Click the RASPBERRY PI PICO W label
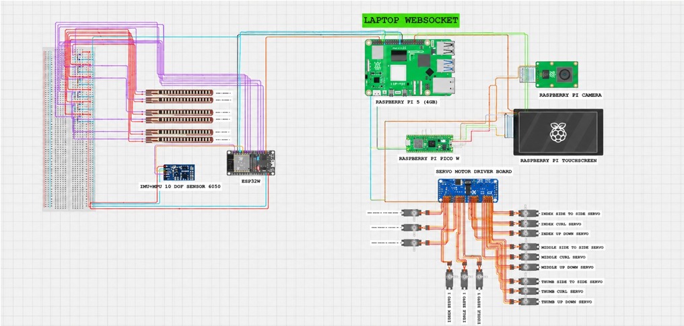Viewport: 684px width, 326px height. tap(428, 159)
